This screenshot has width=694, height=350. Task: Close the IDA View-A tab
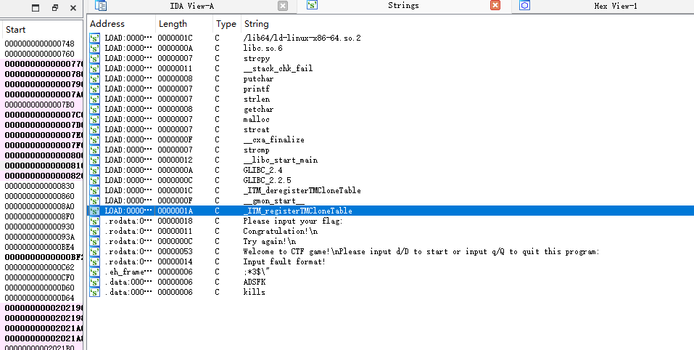click(x=282, y=6)
